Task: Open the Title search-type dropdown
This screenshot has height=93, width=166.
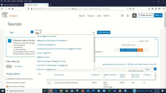Action: [32, 32]
